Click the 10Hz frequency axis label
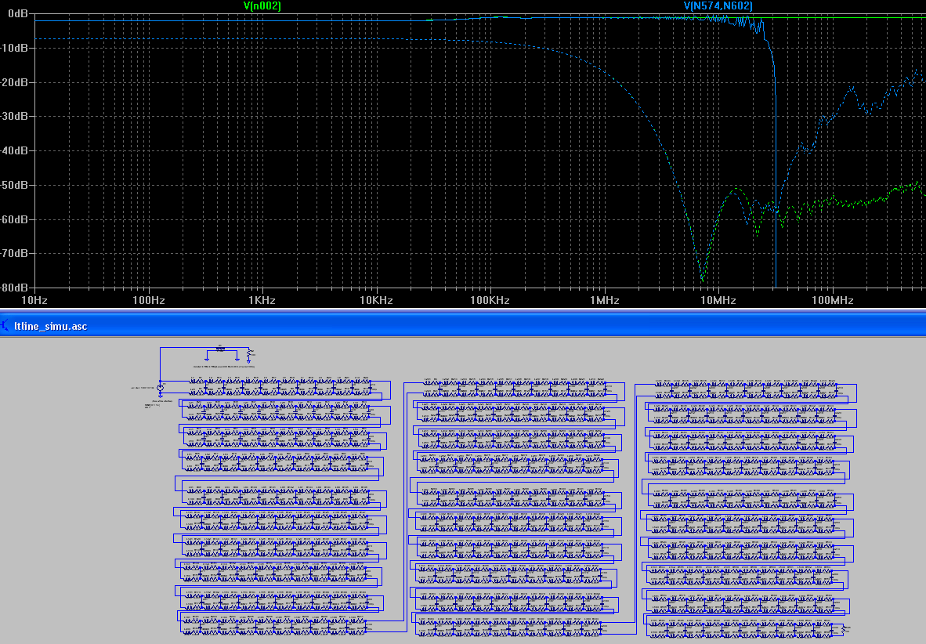 pos(34,300)
